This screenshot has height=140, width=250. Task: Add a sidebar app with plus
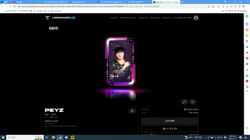247,91
